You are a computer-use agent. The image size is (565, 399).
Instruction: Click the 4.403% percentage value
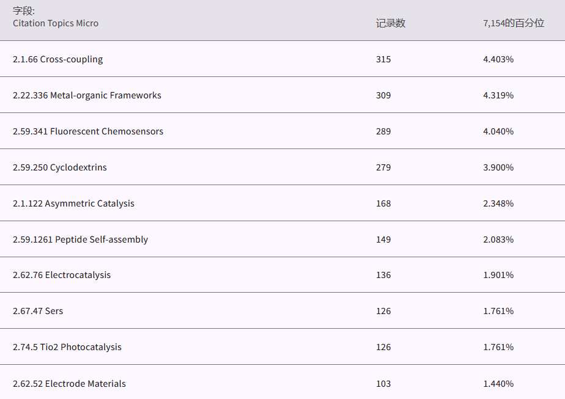pos(498,59)
